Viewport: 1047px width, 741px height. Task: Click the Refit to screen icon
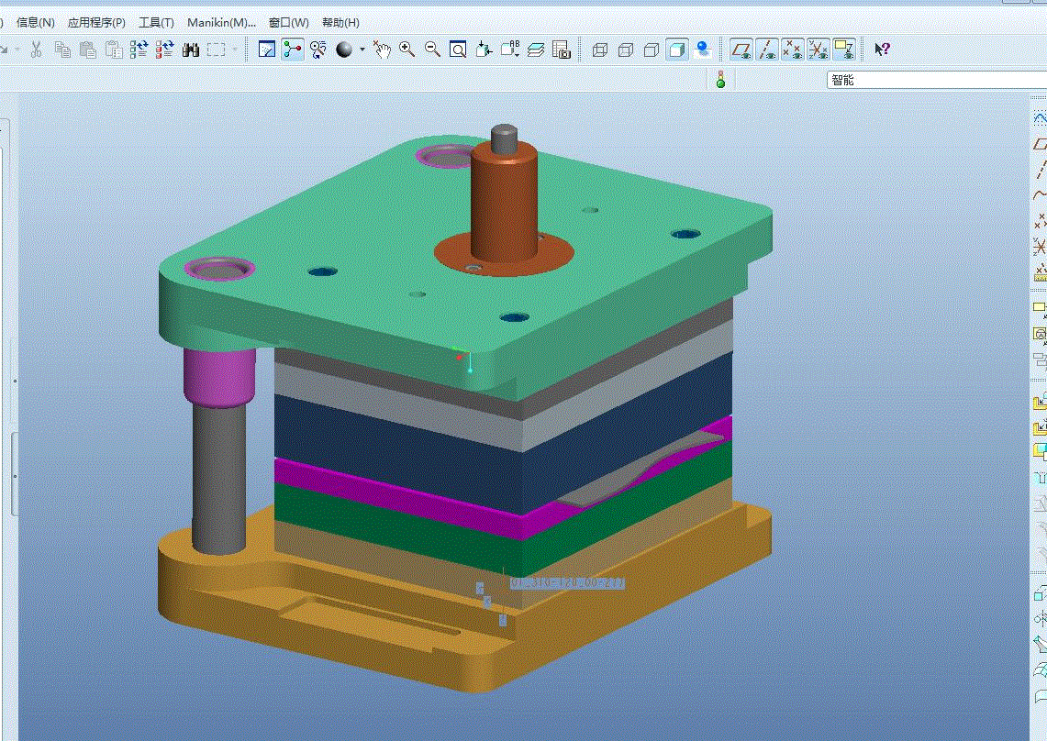[x=458, y=50]
